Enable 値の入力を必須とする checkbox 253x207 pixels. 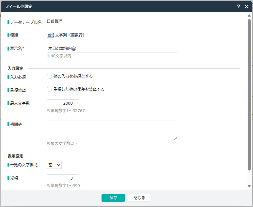[x=49, y=76]
